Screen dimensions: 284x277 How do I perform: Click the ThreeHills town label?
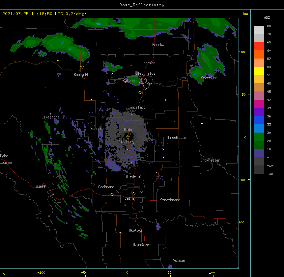[x=176, y=138]
